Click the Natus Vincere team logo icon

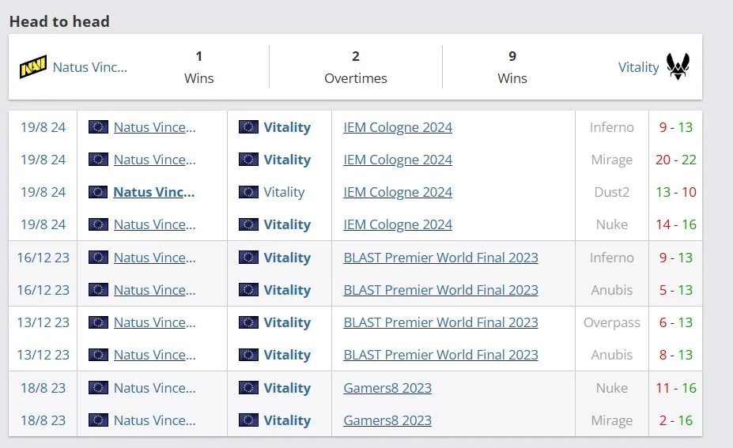[x=32, y=67]
